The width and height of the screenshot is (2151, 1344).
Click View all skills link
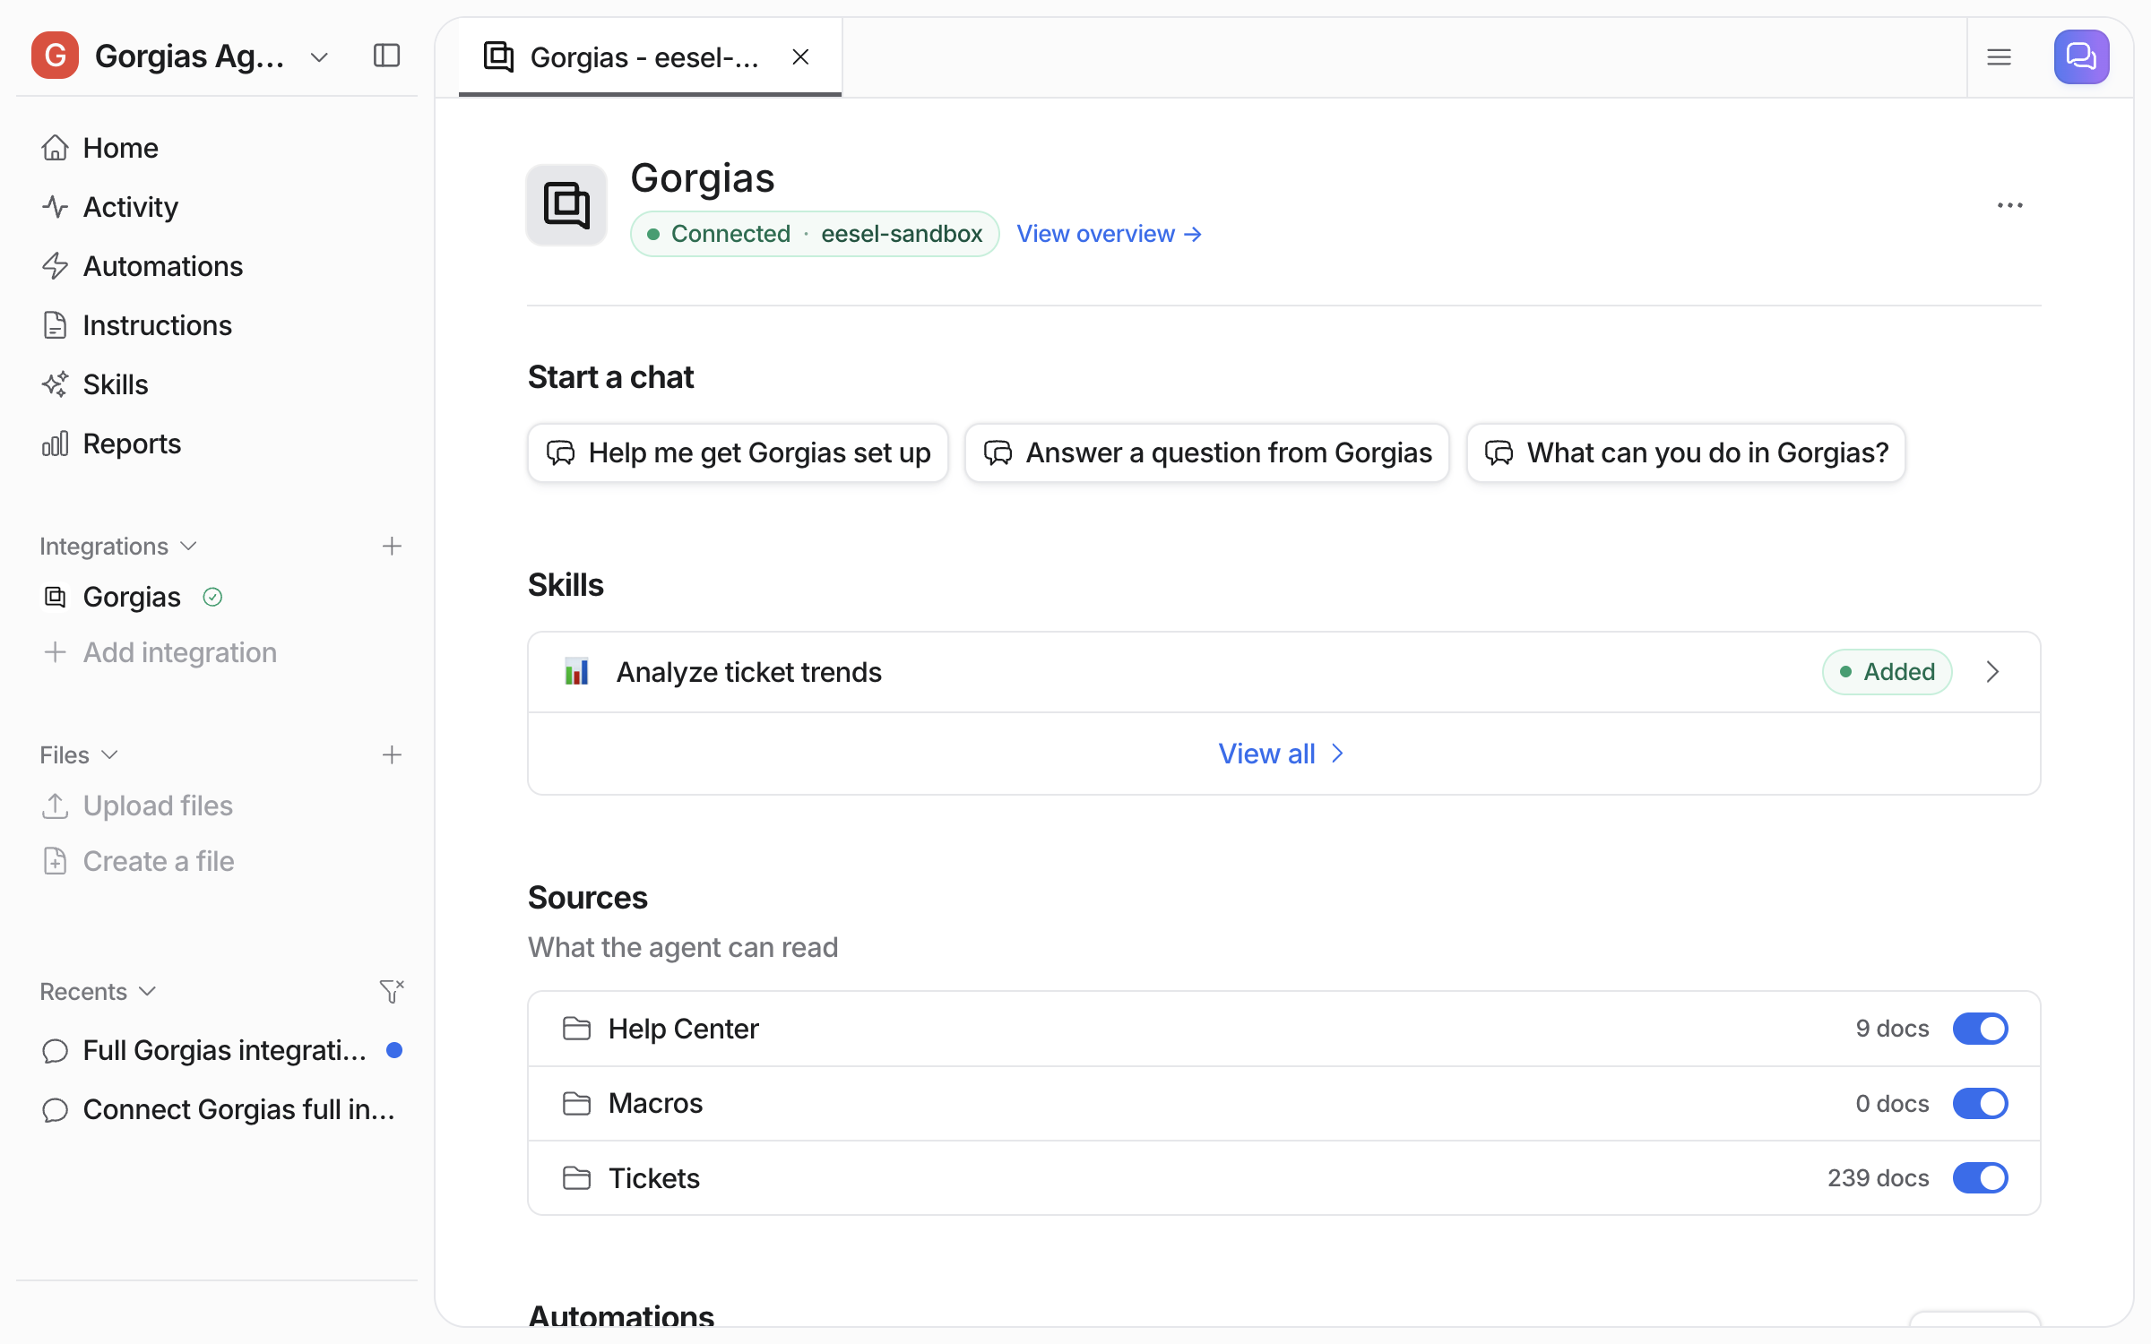pyautogui.click(x=1282, y=754)
